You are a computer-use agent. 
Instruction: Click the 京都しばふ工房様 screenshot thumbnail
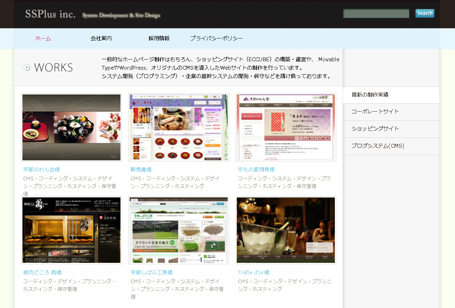coord(179,230)
